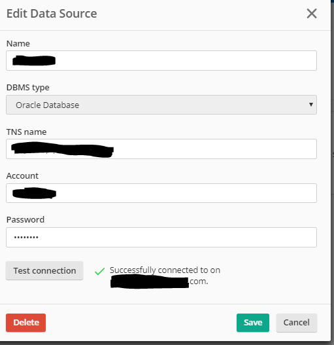The image size is (334, 345).
Task: Close the Edit Data Source dialog
Action: click(x=312, y=14)
